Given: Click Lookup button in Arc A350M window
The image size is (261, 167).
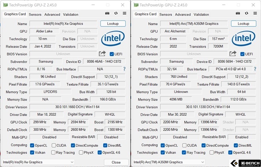Looking at the screenshot, I should coord(244,23).
